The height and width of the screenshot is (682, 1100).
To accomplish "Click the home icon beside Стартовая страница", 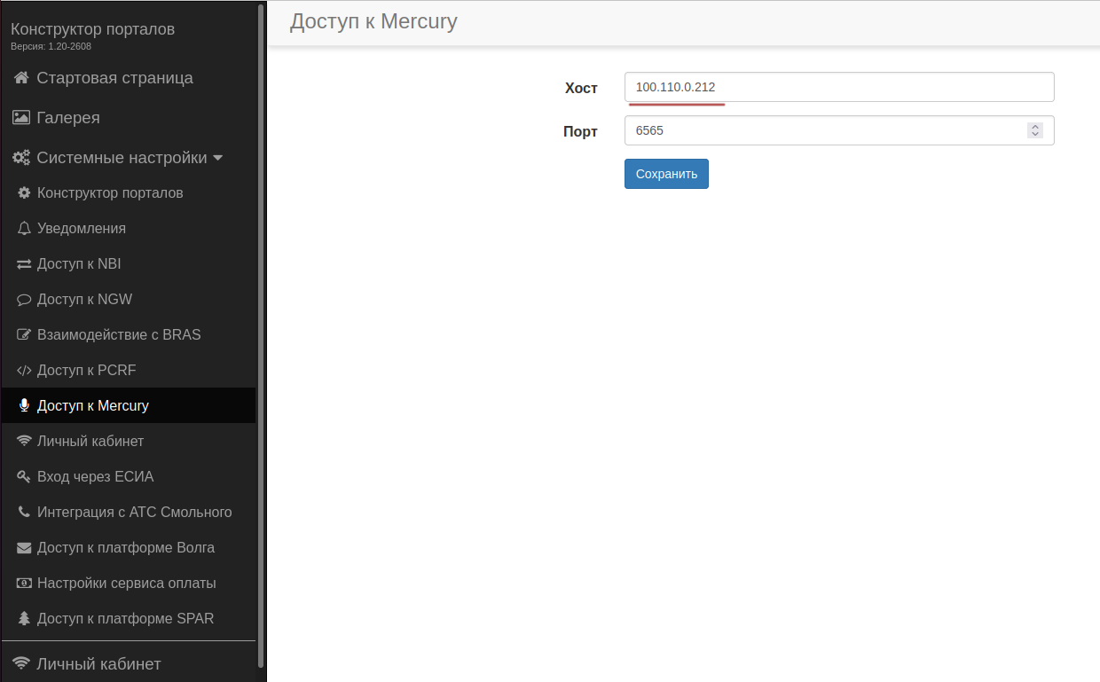I will point(21,78).
